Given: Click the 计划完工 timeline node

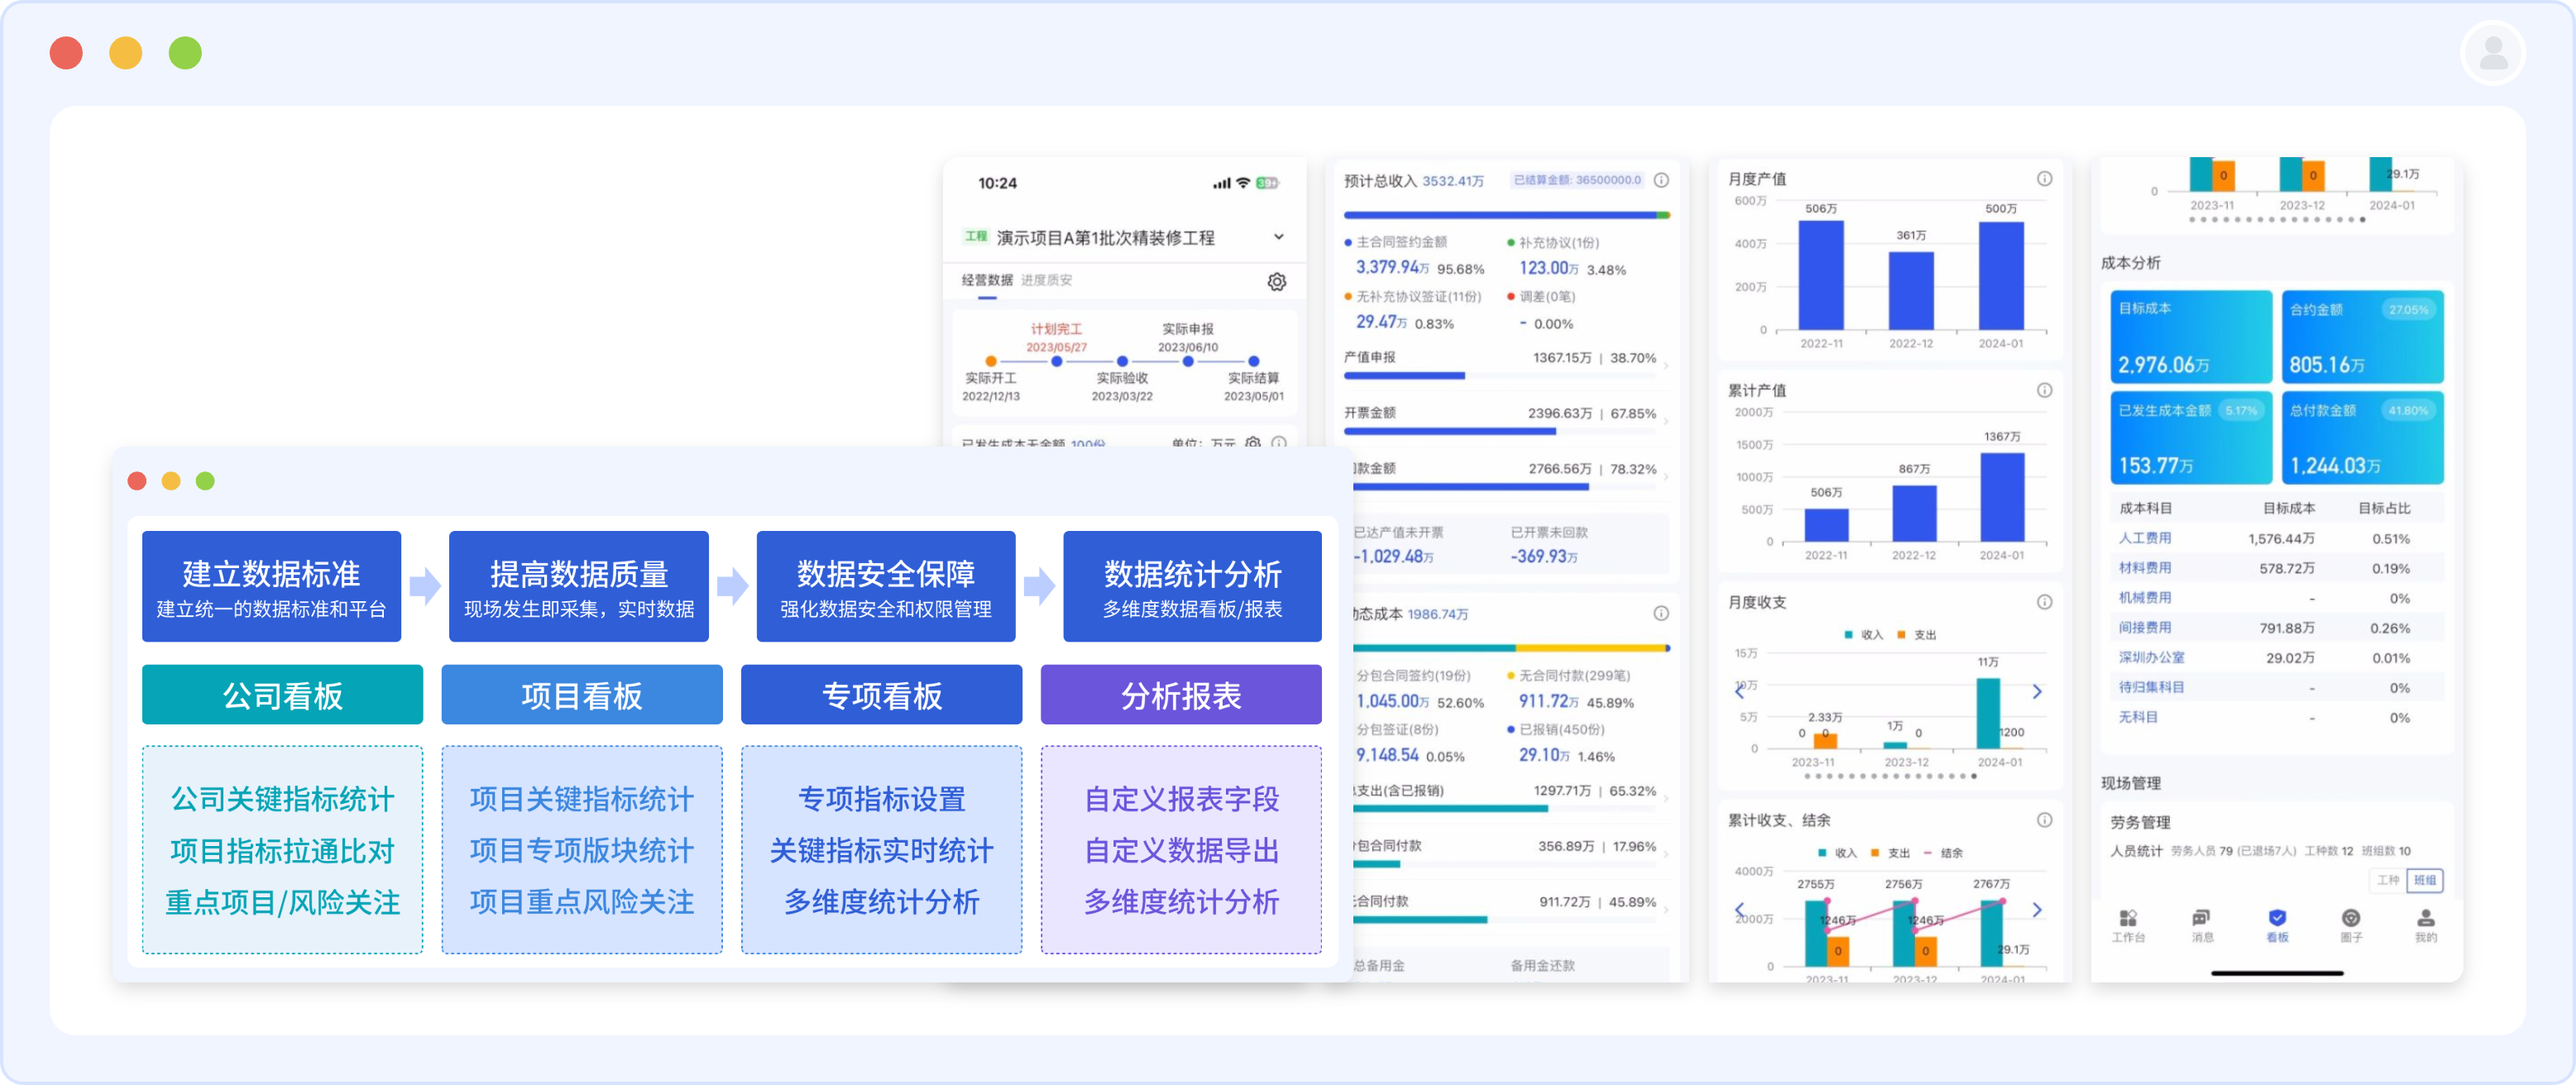Looking at the screenshot, I should coord(1056,361).
